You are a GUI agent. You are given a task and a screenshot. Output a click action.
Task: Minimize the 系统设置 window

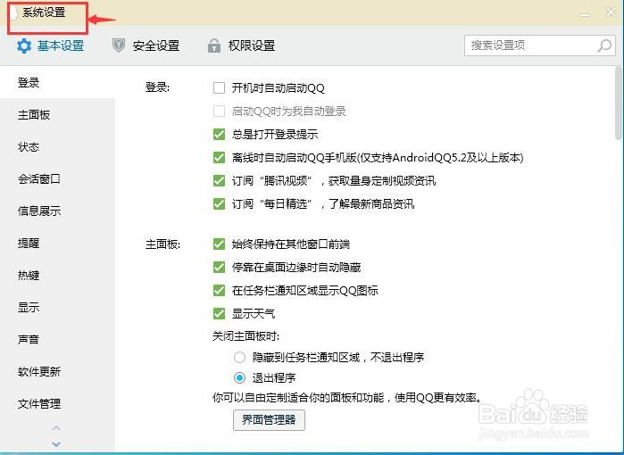(585, 14)
